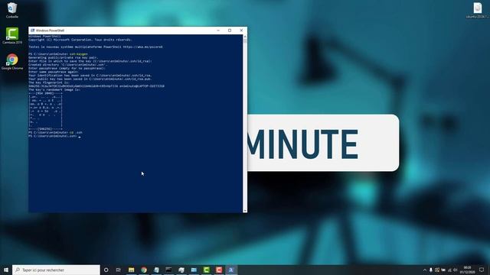Open File Explorer from the taskbar
This screenshot has height=275, width=490.
tap(131, 270)
